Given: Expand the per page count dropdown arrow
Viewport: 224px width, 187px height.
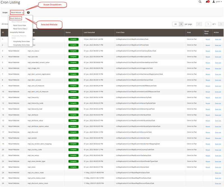Looking at the screenshot, I should (181, 24).
